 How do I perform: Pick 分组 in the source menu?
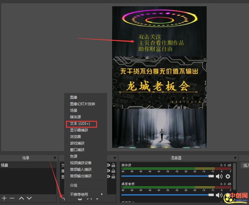pyautogui.click(x=74, y=185)
